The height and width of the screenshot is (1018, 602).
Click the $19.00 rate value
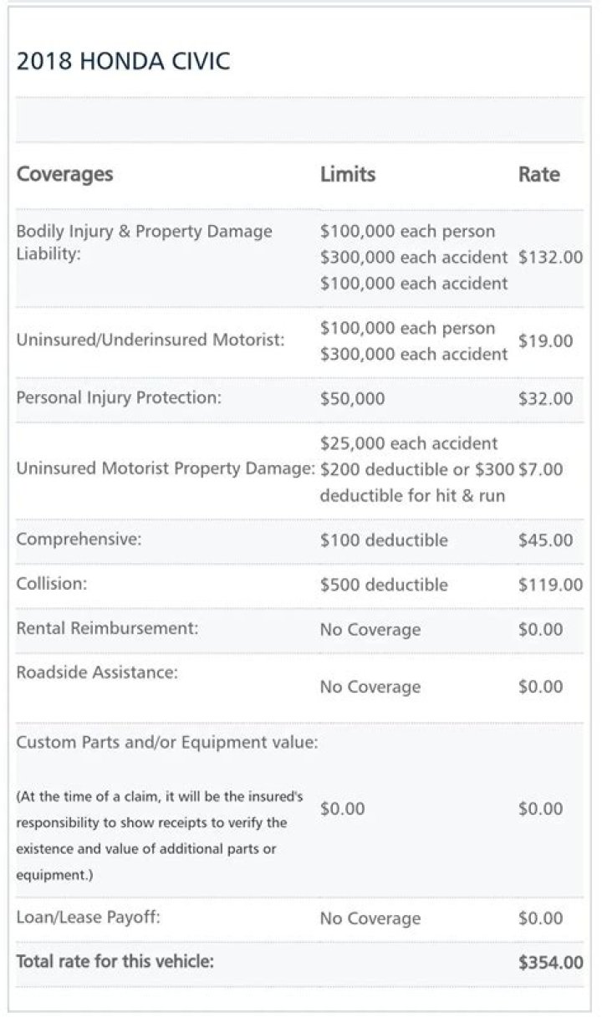click(x=545, y=340)
